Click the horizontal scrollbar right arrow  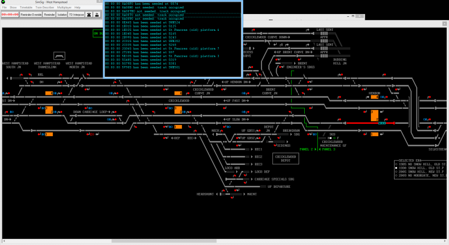coord(444,241)
